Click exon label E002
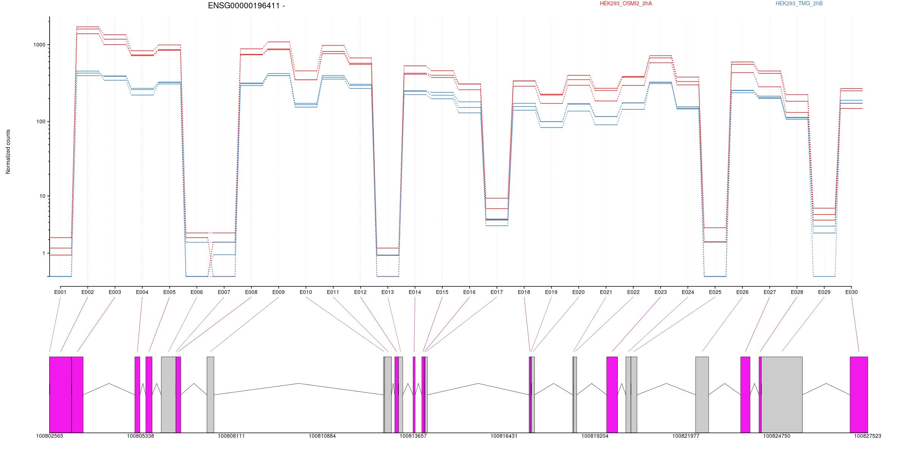Screen dimensions: 909x454 coord(87,292)
